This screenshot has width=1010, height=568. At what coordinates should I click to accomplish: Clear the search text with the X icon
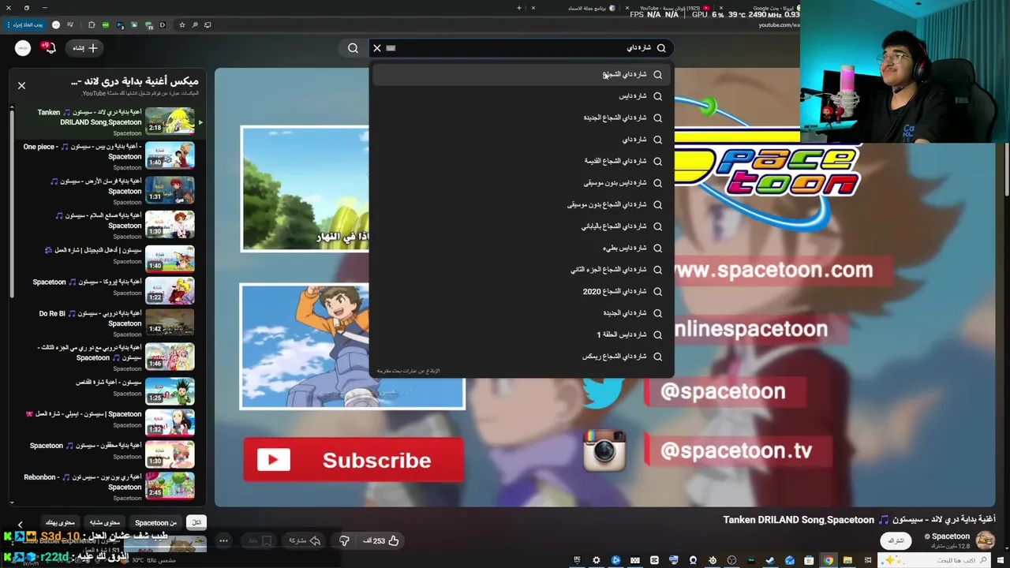point(377,48)
